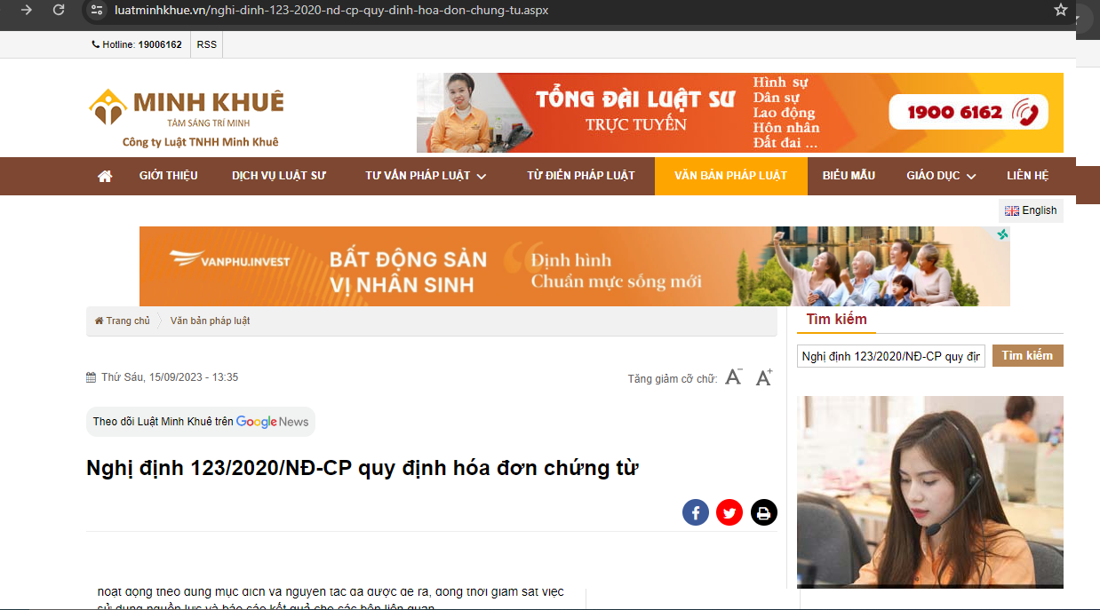Share article on Twitter
This screenshot has height=610, width=1100.
pyautogui.click(x=729, y=512)
